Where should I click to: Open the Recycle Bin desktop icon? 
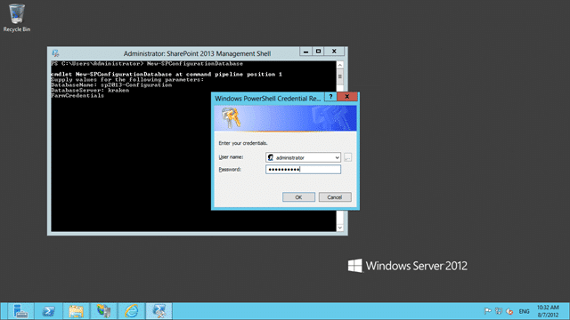[x=17, y=18]
